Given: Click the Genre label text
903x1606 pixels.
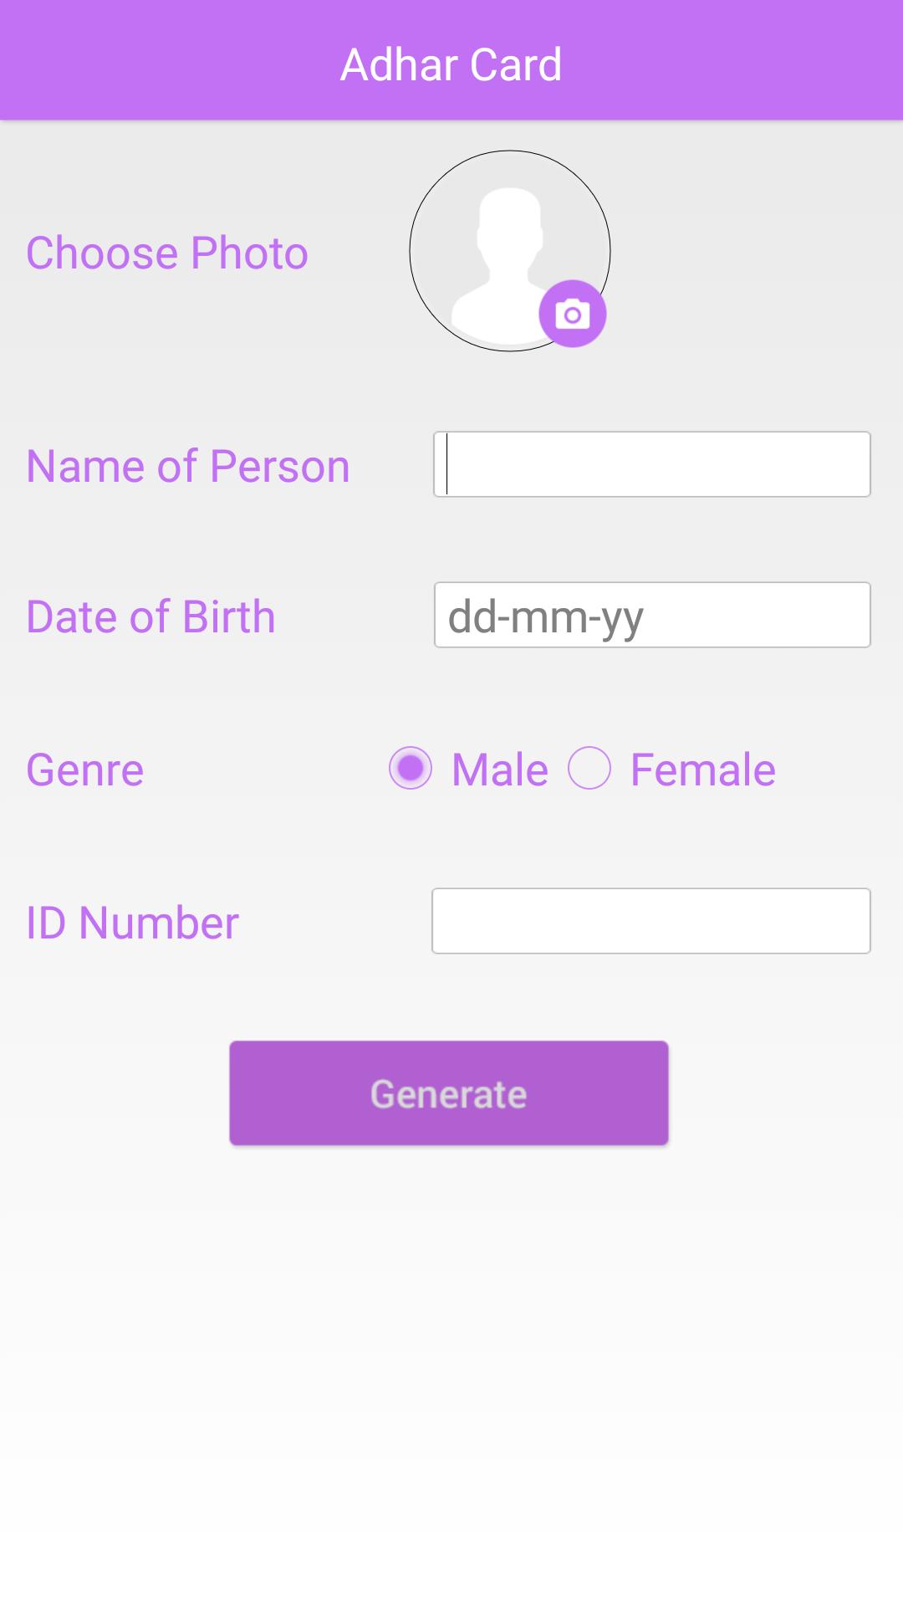Looking at the screenshot, I should (85, 770).
